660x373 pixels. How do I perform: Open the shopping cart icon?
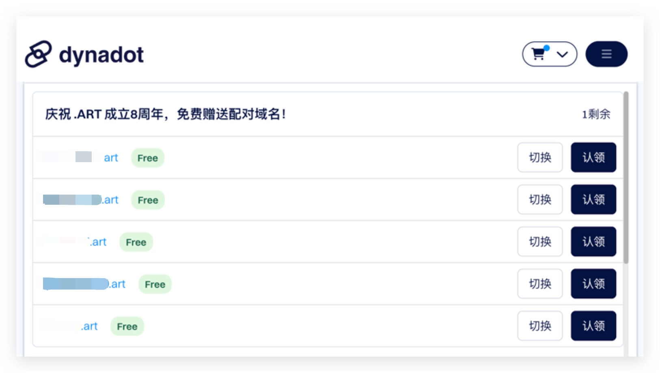(x=539, y=54)
